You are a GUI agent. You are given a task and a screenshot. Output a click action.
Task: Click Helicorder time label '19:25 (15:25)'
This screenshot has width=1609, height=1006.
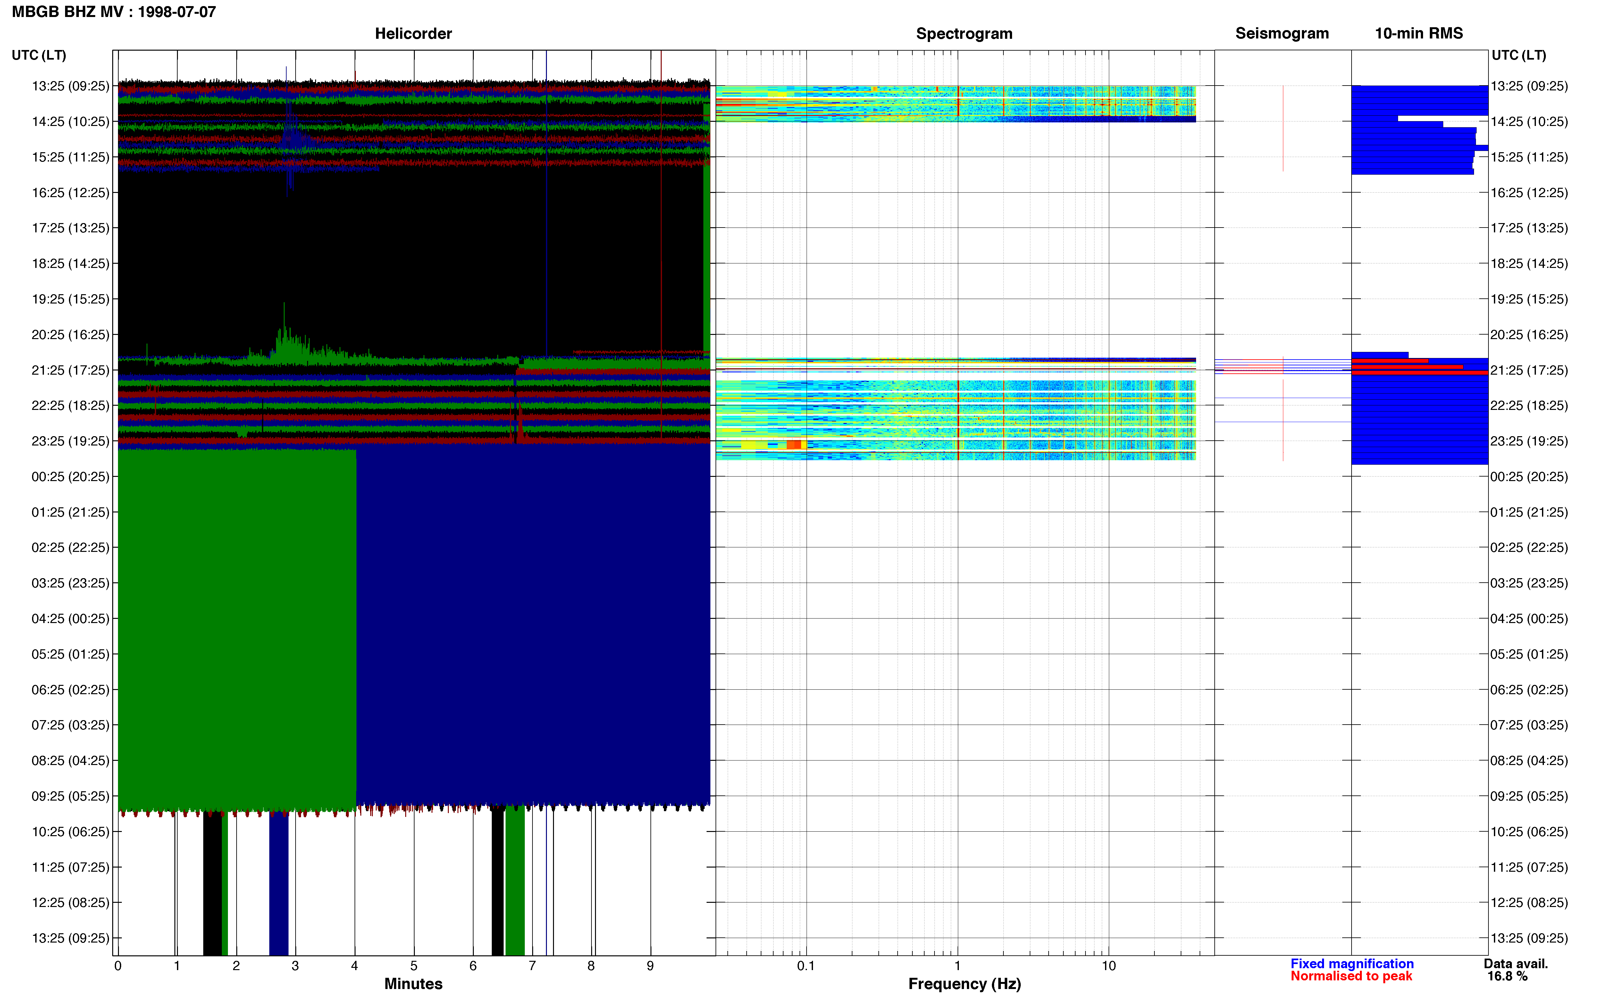point(71,299)
